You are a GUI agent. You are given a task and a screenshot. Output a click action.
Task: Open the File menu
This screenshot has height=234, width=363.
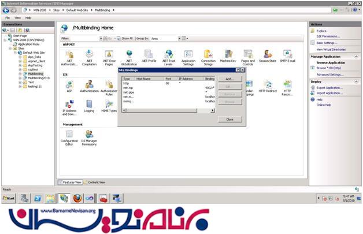(8, 18)
